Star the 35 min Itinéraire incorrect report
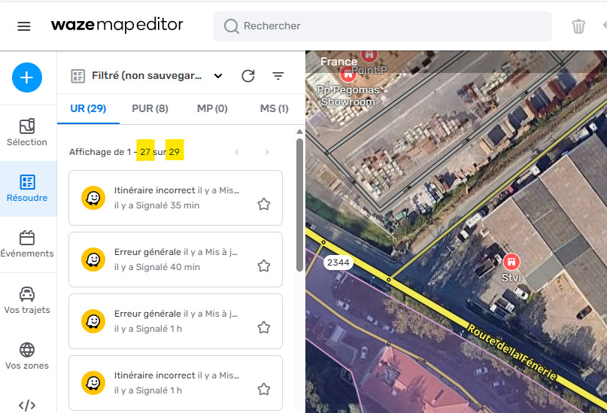Image resolution: width=607 pixels, height=413 pixels. [x=264, y=204]
